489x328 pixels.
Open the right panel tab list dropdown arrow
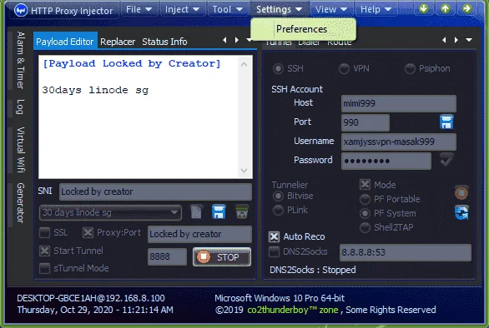pyautogui.click(x=469, y=40)
